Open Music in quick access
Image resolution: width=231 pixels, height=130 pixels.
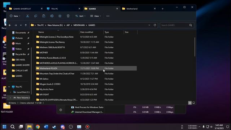pyautogui.click(x=18, y=43)
